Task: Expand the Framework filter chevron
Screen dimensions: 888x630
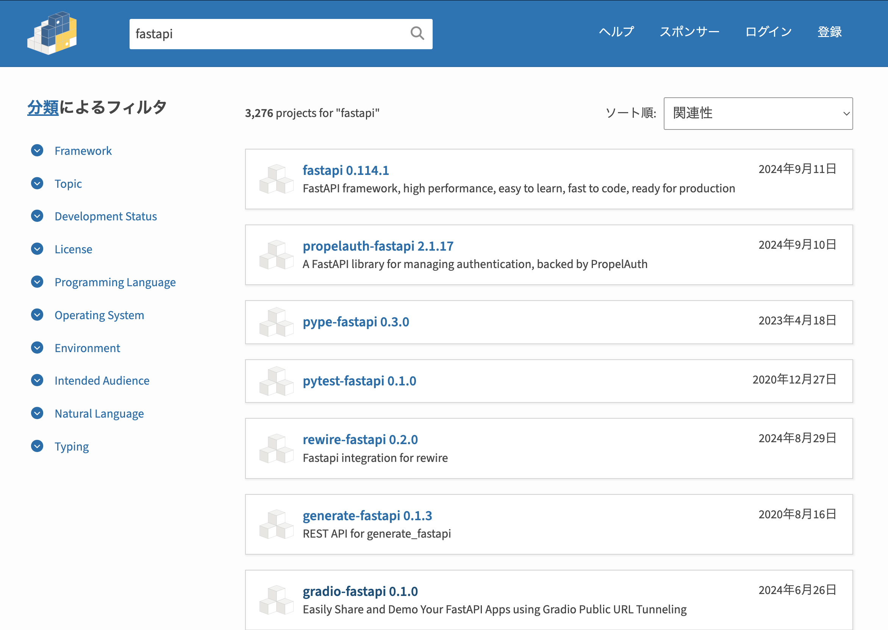Action: [37, 151]
